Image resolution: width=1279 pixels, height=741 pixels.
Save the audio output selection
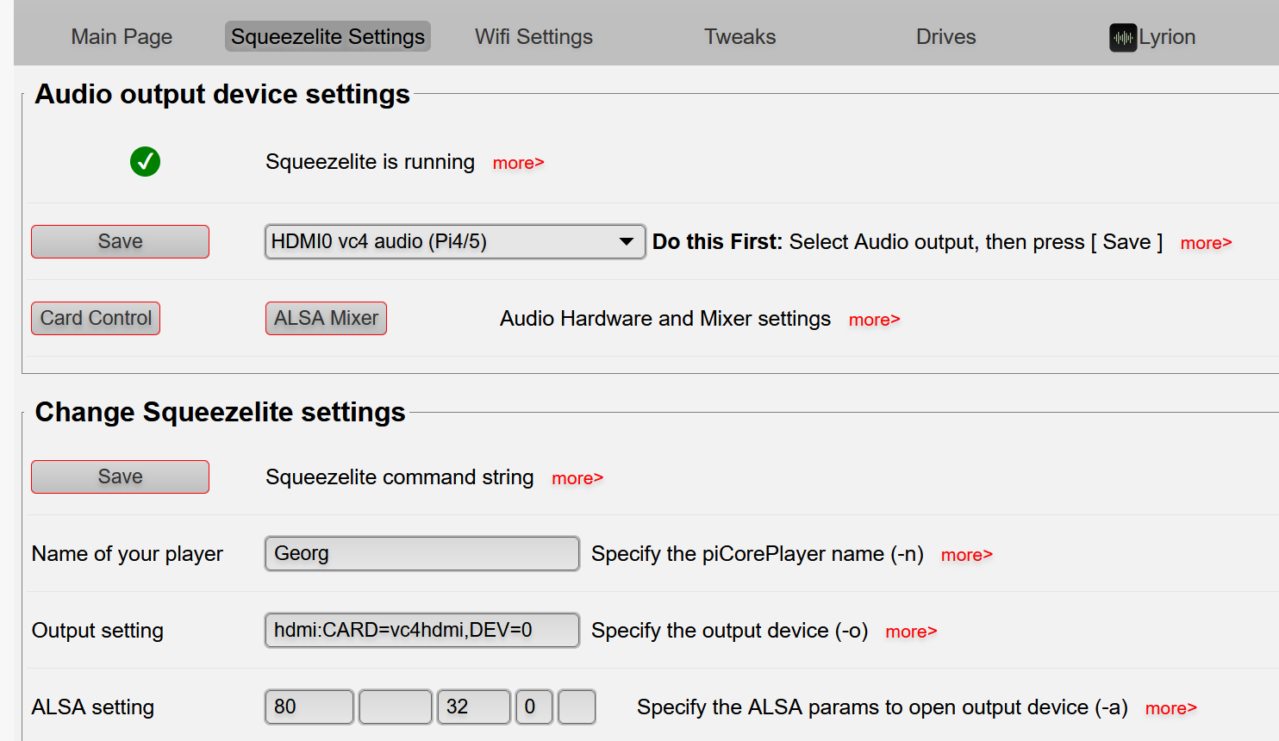(x=120, y=242)
